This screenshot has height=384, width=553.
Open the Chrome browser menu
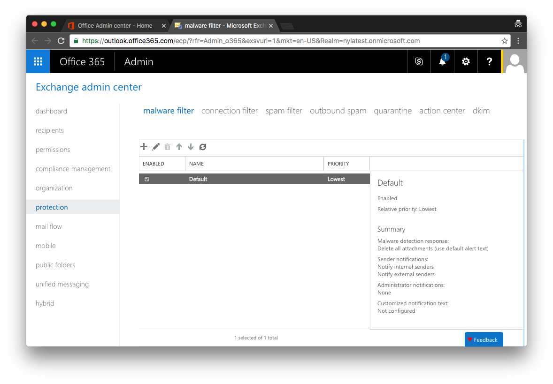[518, 41]
